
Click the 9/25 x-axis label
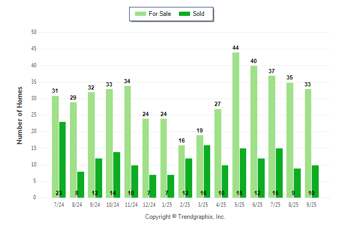311,204
